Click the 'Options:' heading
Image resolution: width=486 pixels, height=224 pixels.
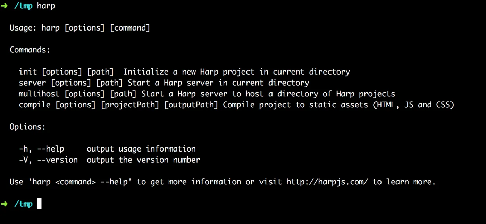tap(27, 127)
